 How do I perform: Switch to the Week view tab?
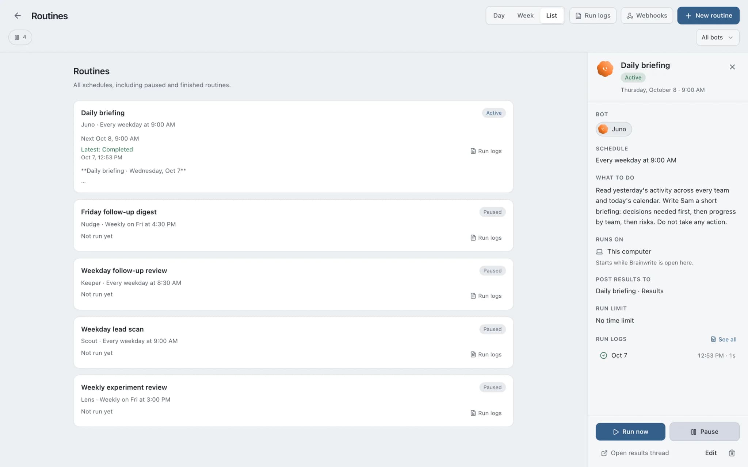(x=525, y=16)
